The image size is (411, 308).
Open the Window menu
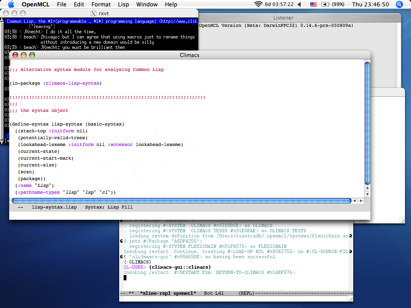pyautogui.click(x=147, y=4)
